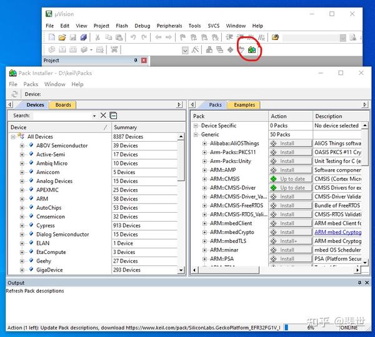The width and height of the screenshot is (375, 337).
Task: Collapse Device Specific packs group
Action: tap(196, 125)
